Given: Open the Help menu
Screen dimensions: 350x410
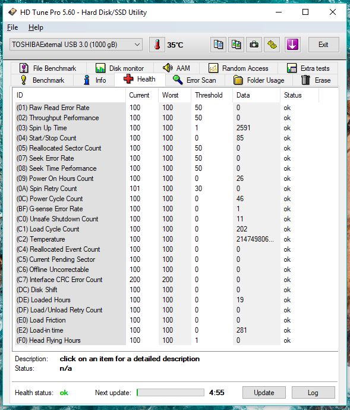Looking at the screenshot, I should click(36, 27).
